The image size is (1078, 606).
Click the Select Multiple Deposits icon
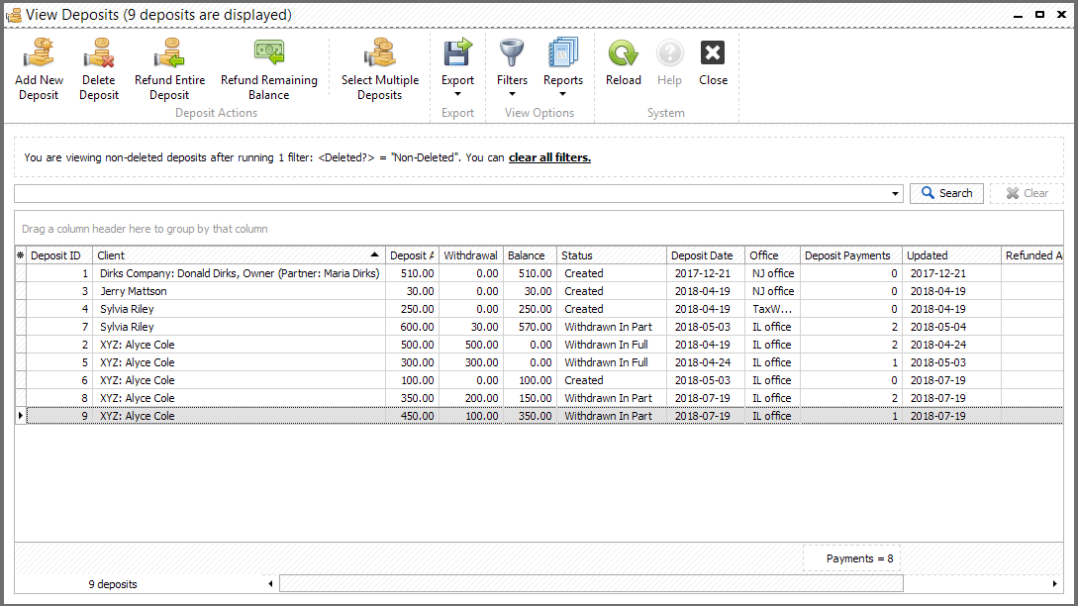[x=379, y=52]
